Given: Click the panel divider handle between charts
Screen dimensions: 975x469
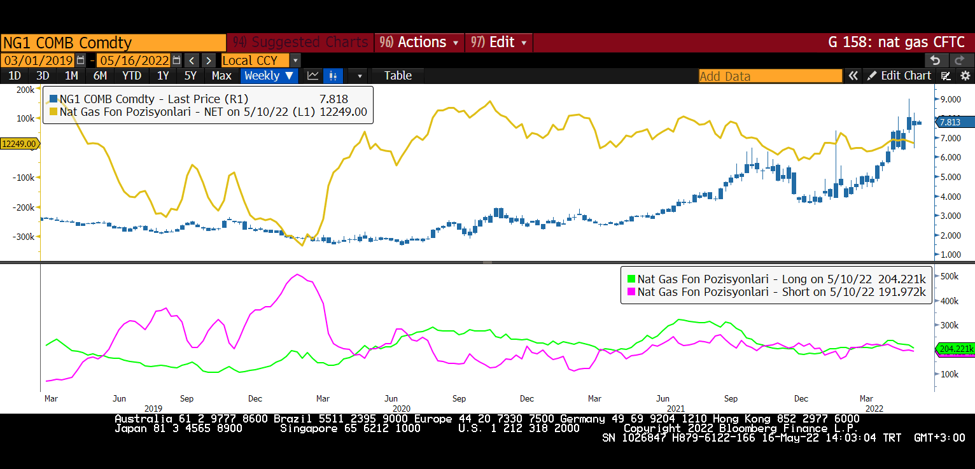Looking at the screenshot, I should tap(488, 262).
